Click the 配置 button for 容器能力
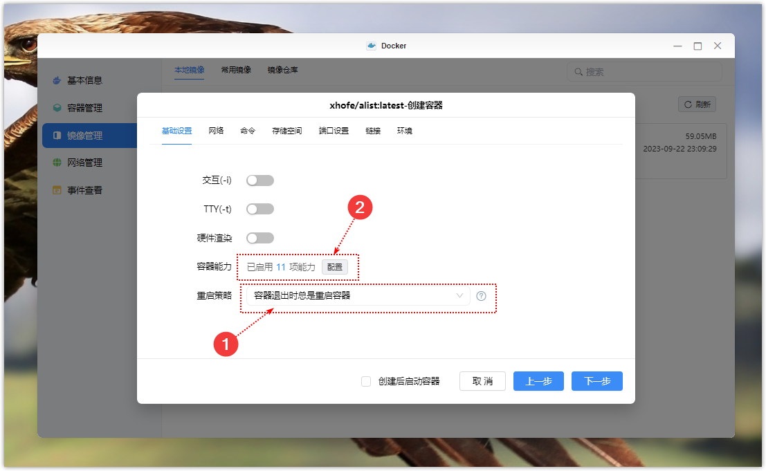766x471 pixels. click(x=335, y=267)
